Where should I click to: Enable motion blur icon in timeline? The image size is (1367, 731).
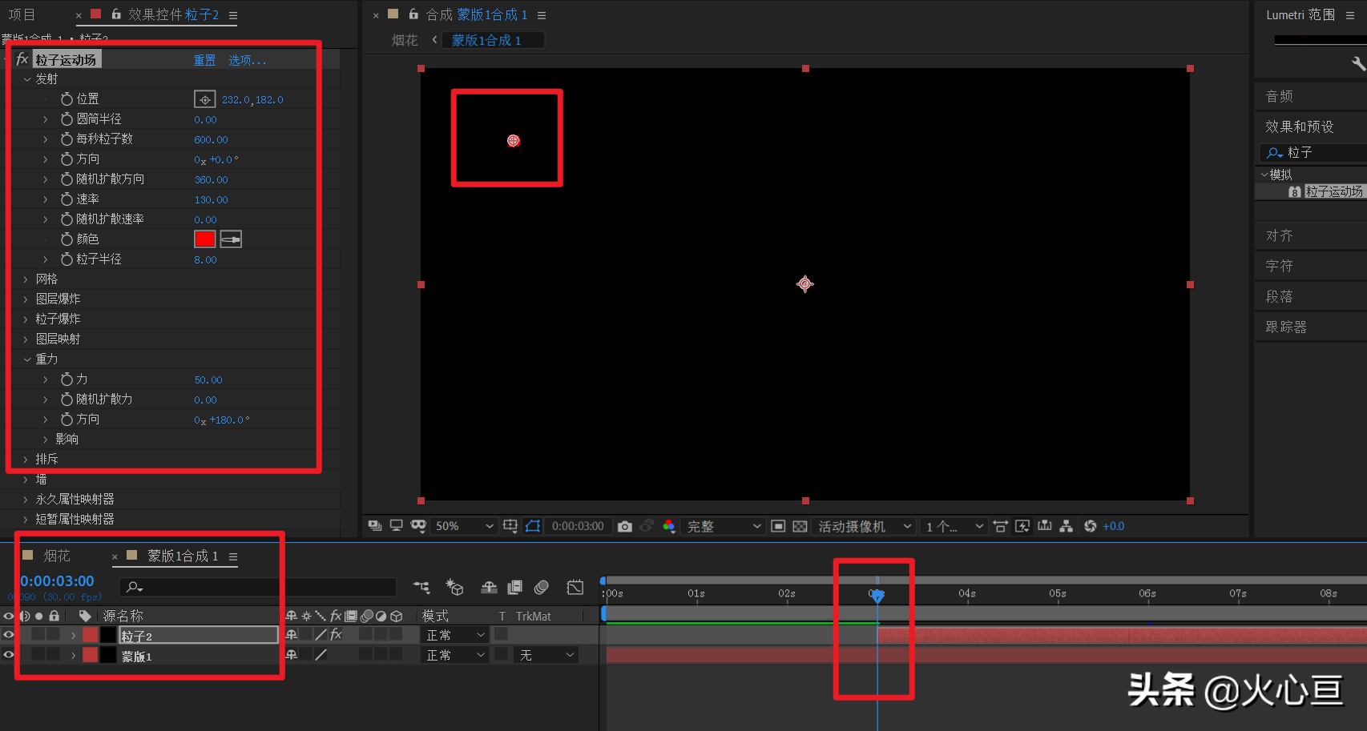click(542, 588)
